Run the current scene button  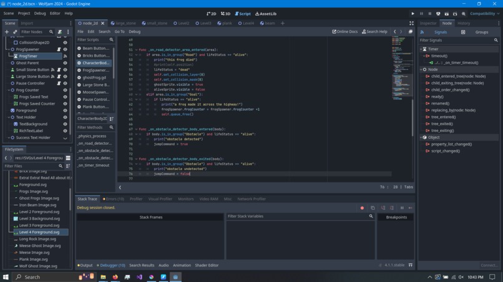pyautogui.click(x=447, y=14)
